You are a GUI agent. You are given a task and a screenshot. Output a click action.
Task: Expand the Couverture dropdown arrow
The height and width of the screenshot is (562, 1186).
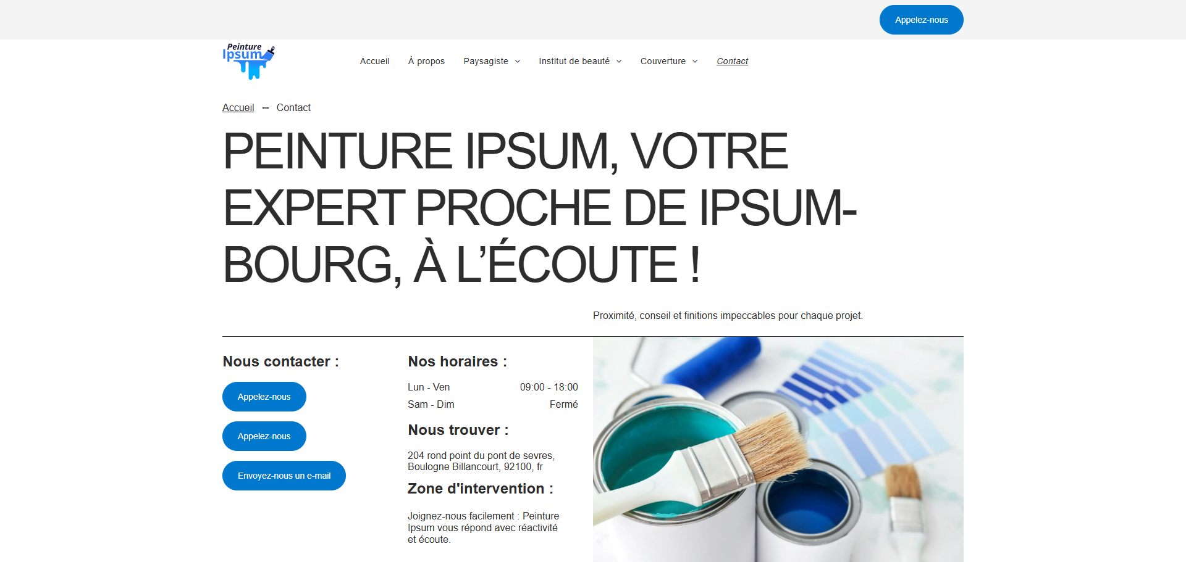[695, 61]
